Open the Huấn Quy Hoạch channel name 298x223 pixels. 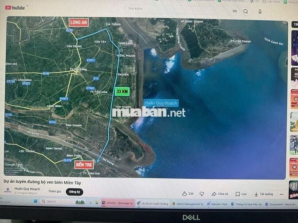click(27, 189)
